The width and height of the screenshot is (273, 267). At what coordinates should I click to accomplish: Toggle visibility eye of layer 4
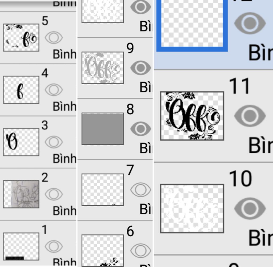pos(54,90)
